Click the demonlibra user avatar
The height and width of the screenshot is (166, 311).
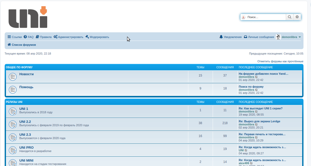[278, 37]
